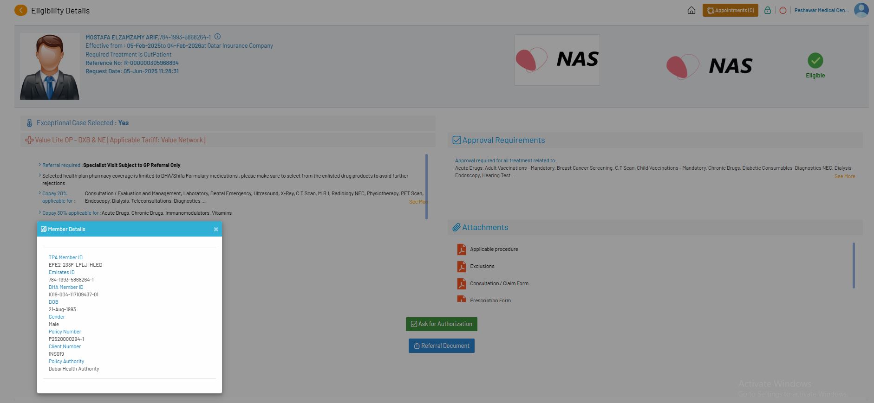Open the Appointments (0) button
Image resolution: width=874 pixels, height=403 pixels.
tap(730, 10)
